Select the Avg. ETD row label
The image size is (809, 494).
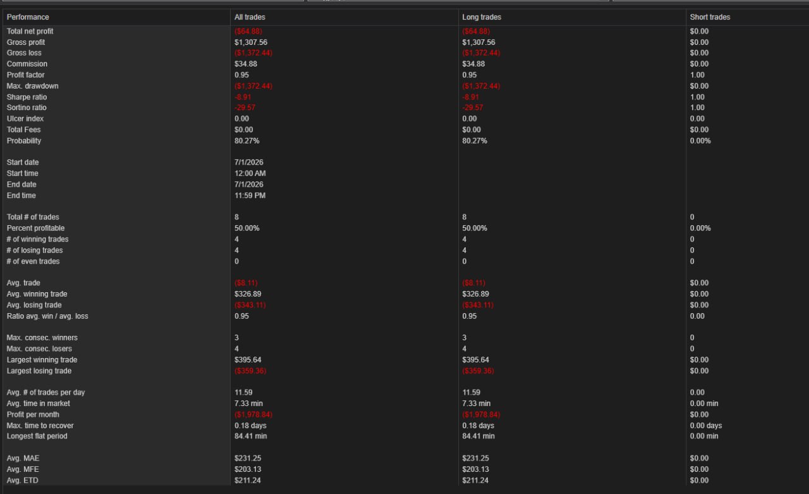pos(24,481)
